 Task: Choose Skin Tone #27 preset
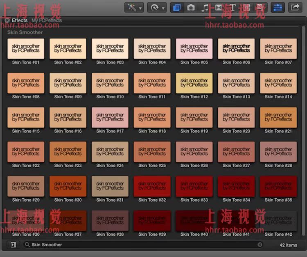pos(236,152)
